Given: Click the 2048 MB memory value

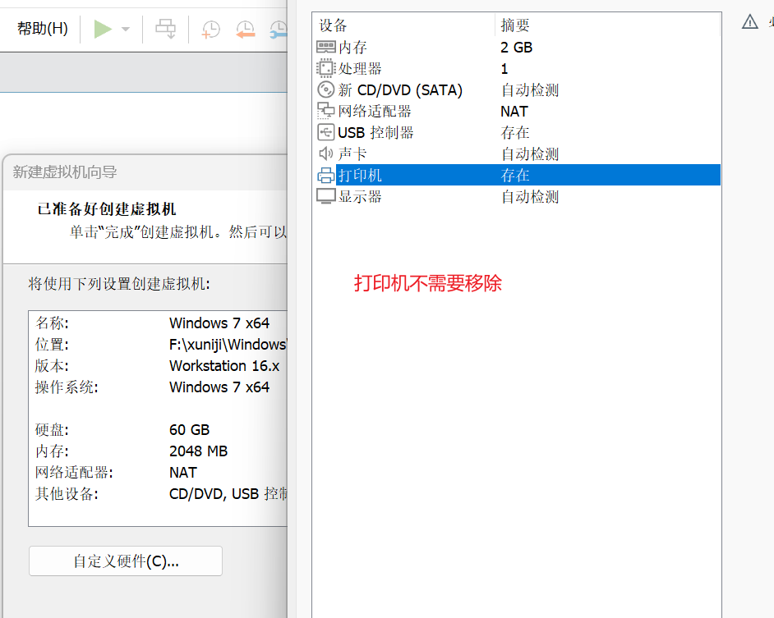Looking at the screenshot, I should 198,451.
